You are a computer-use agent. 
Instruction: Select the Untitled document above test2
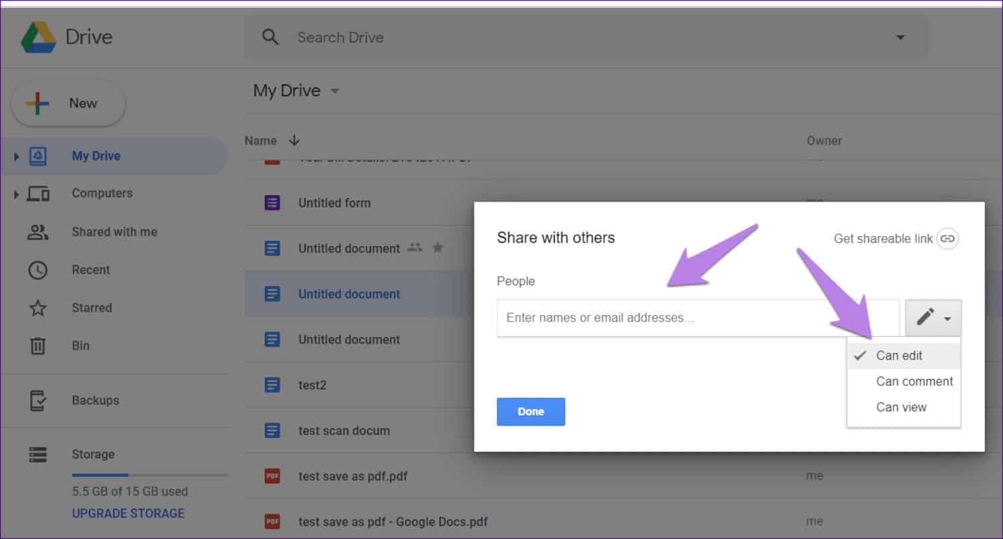click(x=349, y=339)
